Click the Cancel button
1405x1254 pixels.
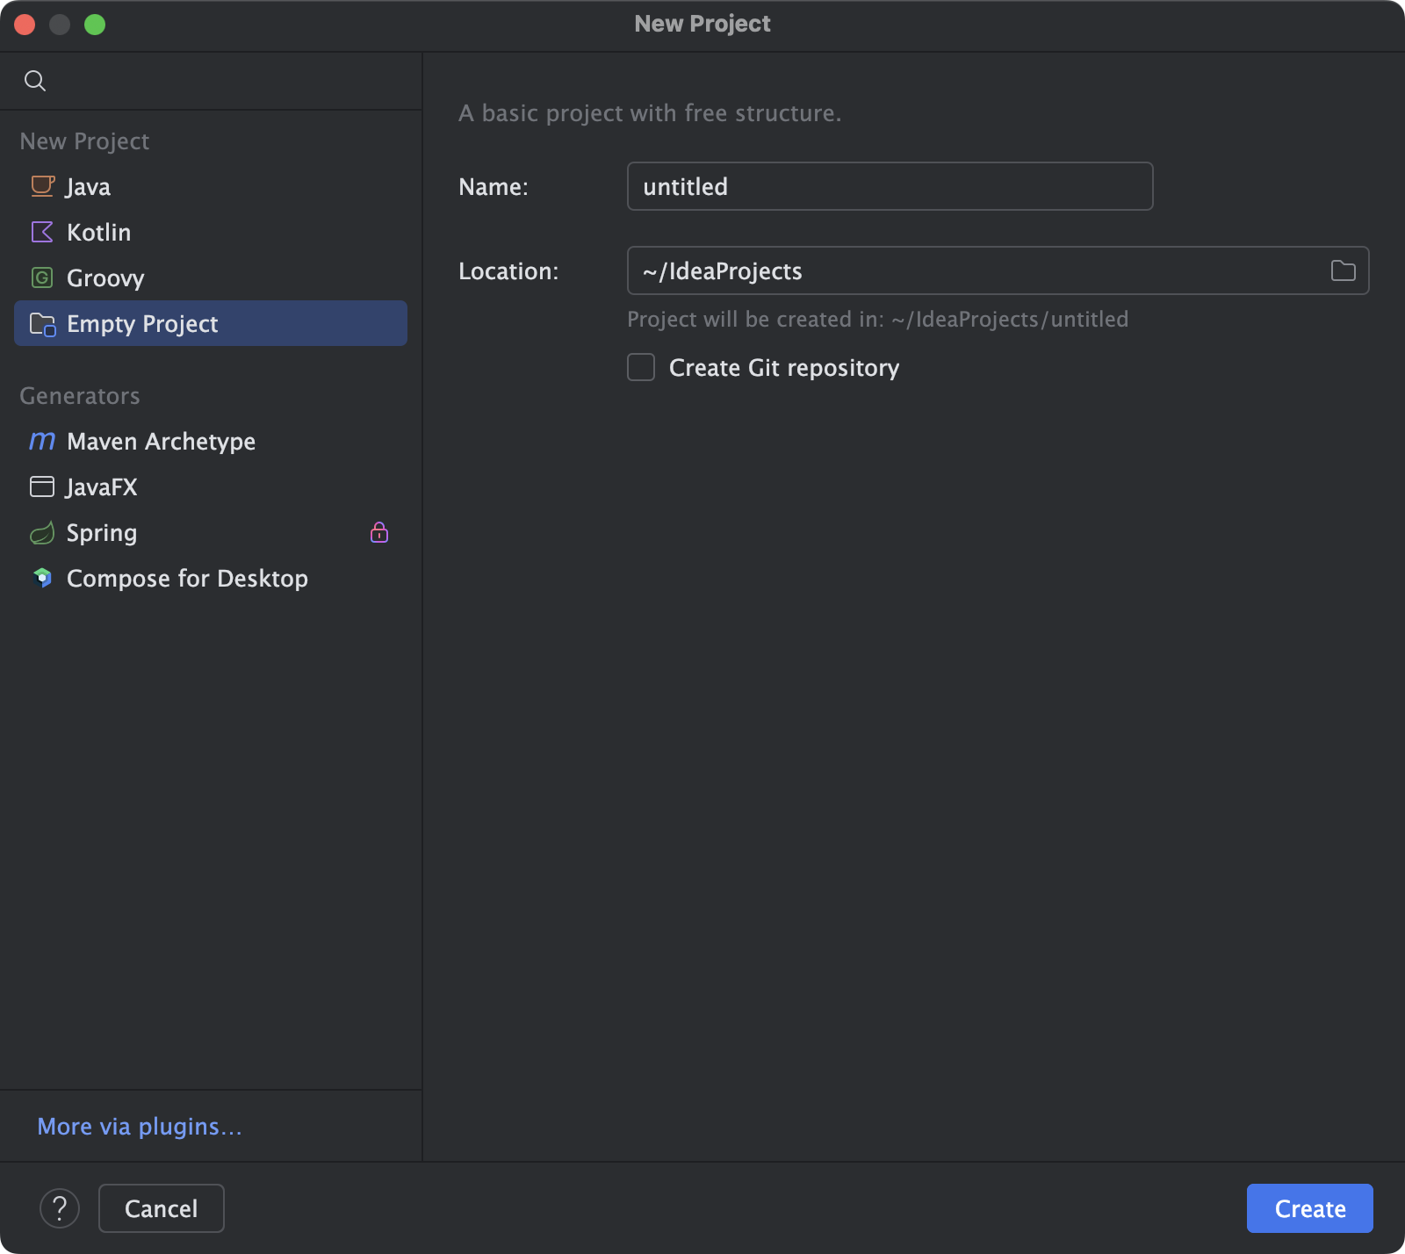tap(162, 1208)
